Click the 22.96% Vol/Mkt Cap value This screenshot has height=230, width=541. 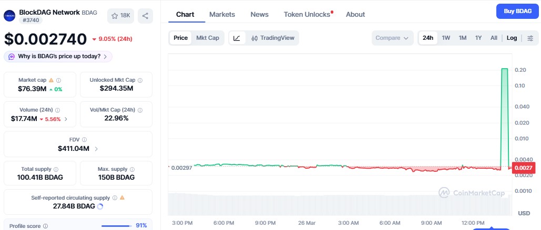pos(116,118)
